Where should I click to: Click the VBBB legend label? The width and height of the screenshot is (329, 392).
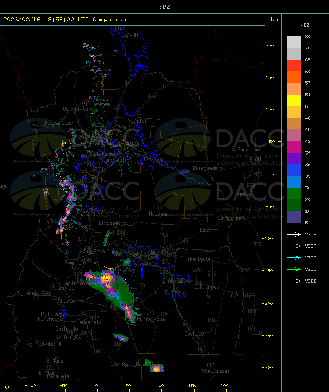coord(310,281)
